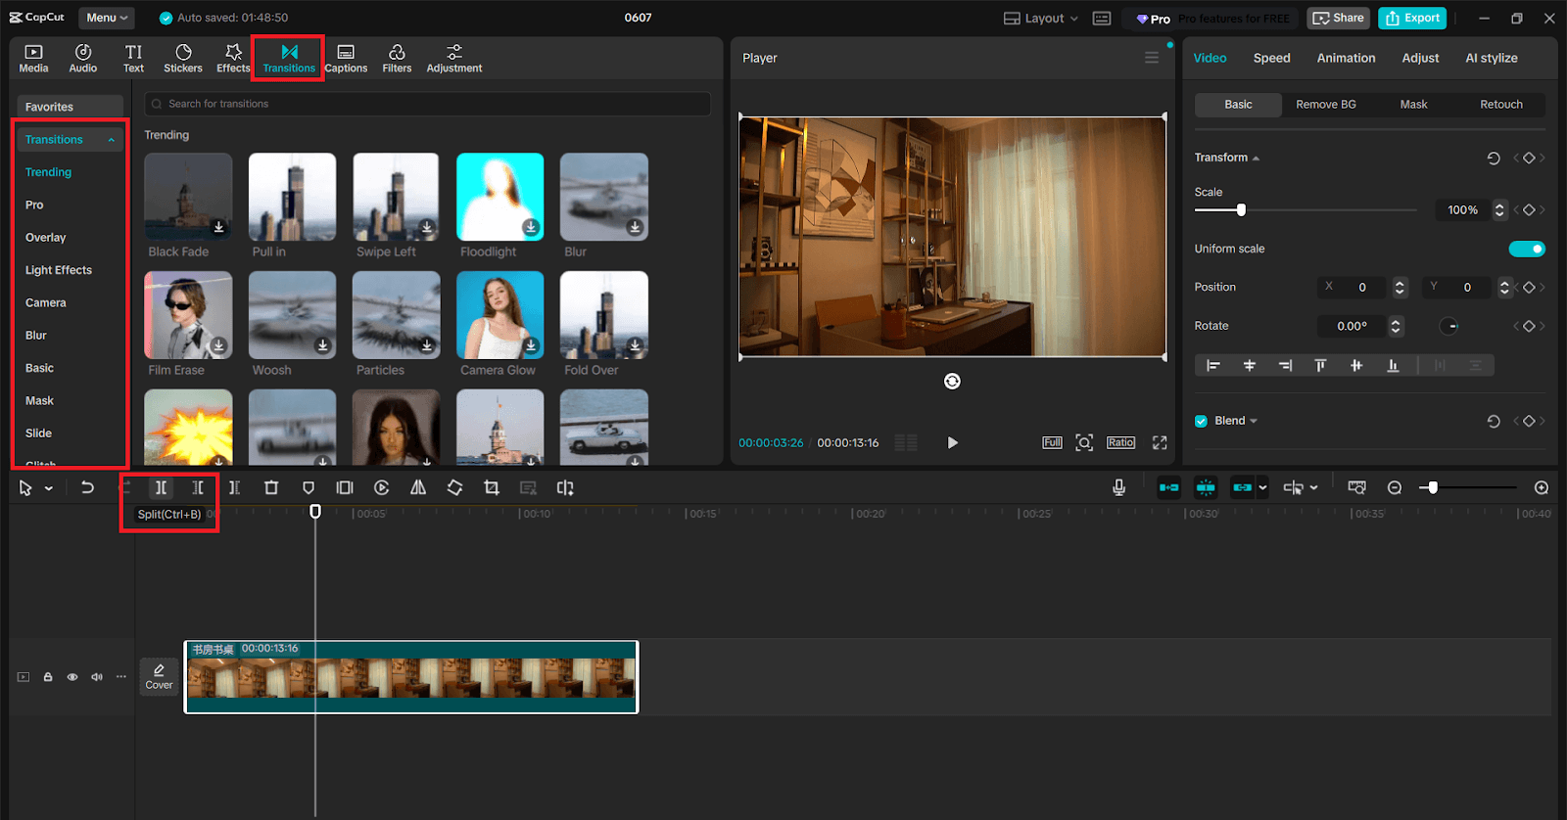The width and height of the screenshot is (1567, 820).
Task: Open select tool mode dropdown arrow
Action: click(x=48, y=488)
